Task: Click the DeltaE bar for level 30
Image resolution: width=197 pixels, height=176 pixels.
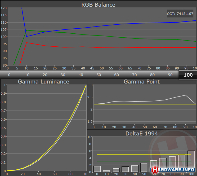Action: pyautogui.click(x=126, y=169)
